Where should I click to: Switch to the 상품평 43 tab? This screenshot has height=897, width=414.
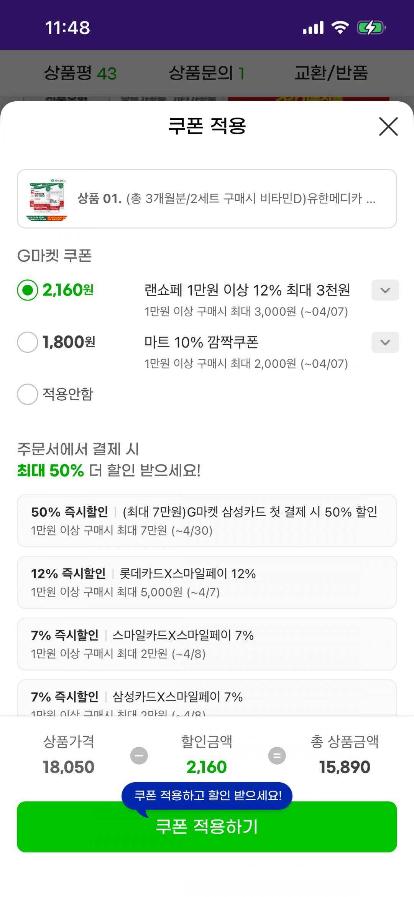coord(80,73)
